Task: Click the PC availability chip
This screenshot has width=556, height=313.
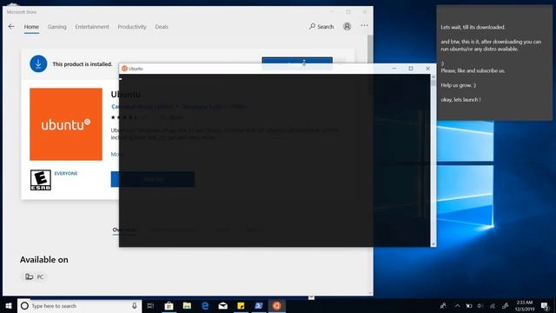Action: click(x=35, y=276)
